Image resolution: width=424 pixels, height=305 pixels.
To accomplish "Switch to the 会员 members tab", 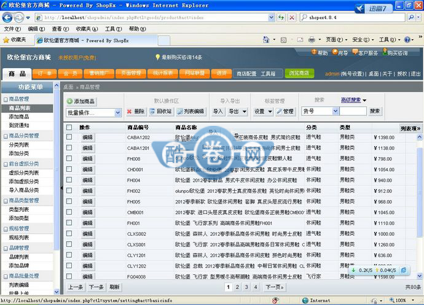I will (70, 74).
